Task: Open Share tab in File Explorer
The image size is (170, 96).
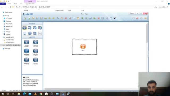Action: tap(15, 4)
